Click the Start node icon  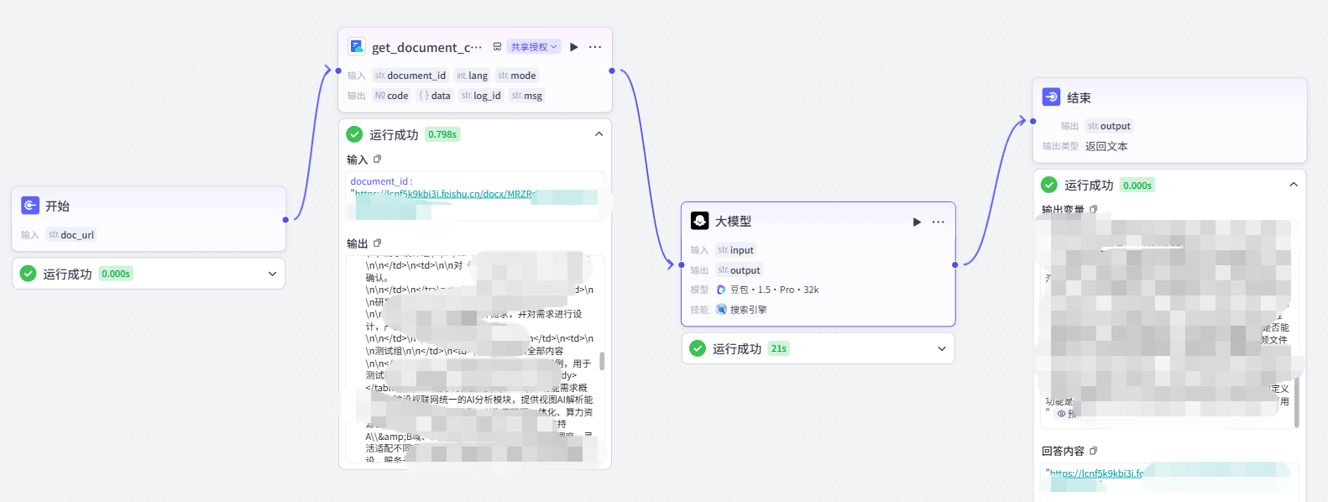pyautogui.click(x=30, y=206)
